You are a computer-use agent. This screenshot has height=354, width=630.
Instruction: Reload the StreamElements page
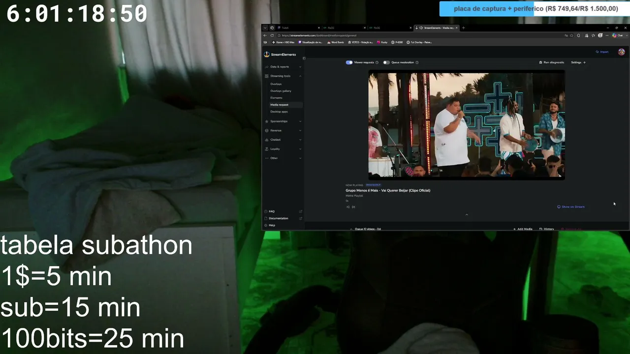272,35
